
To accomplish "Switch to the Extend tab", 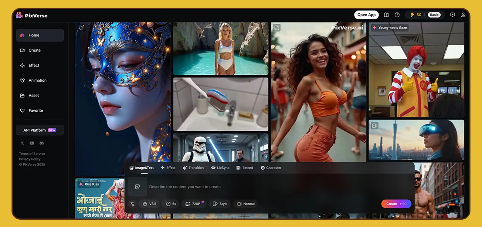I will coord(245,168).
